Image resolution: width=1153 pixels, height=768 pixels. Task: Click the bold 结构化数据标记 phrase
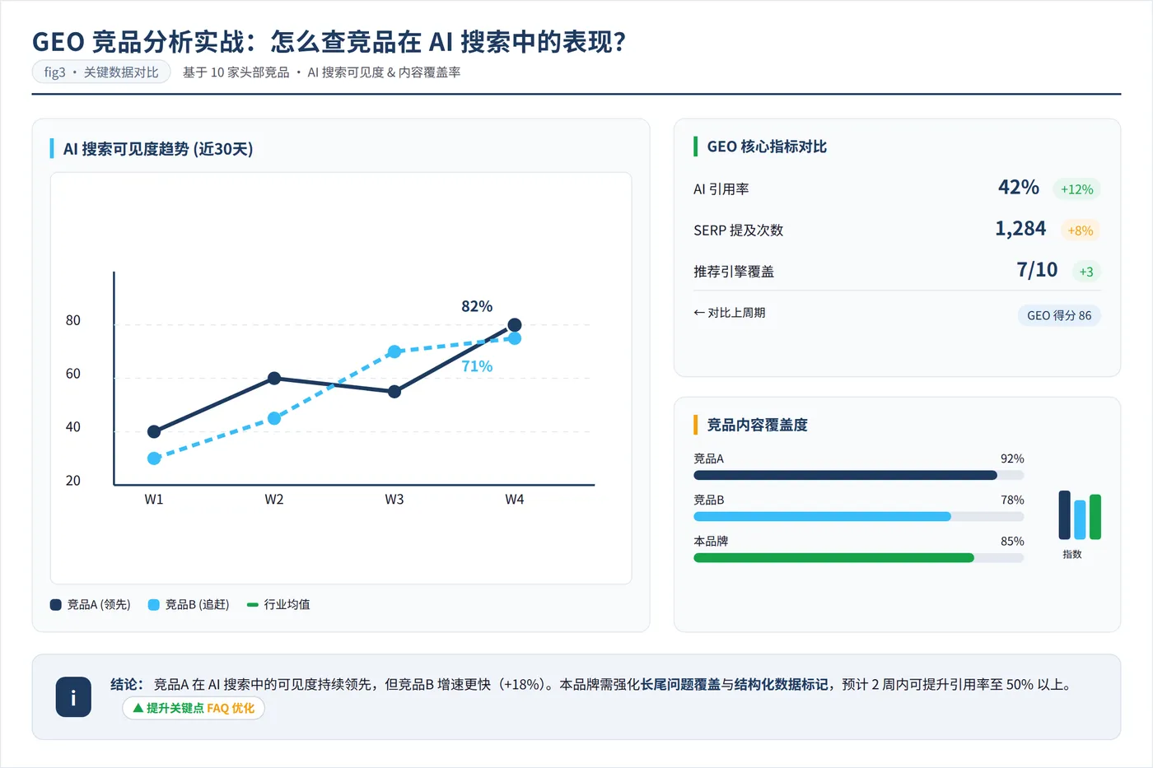point(782,684)
